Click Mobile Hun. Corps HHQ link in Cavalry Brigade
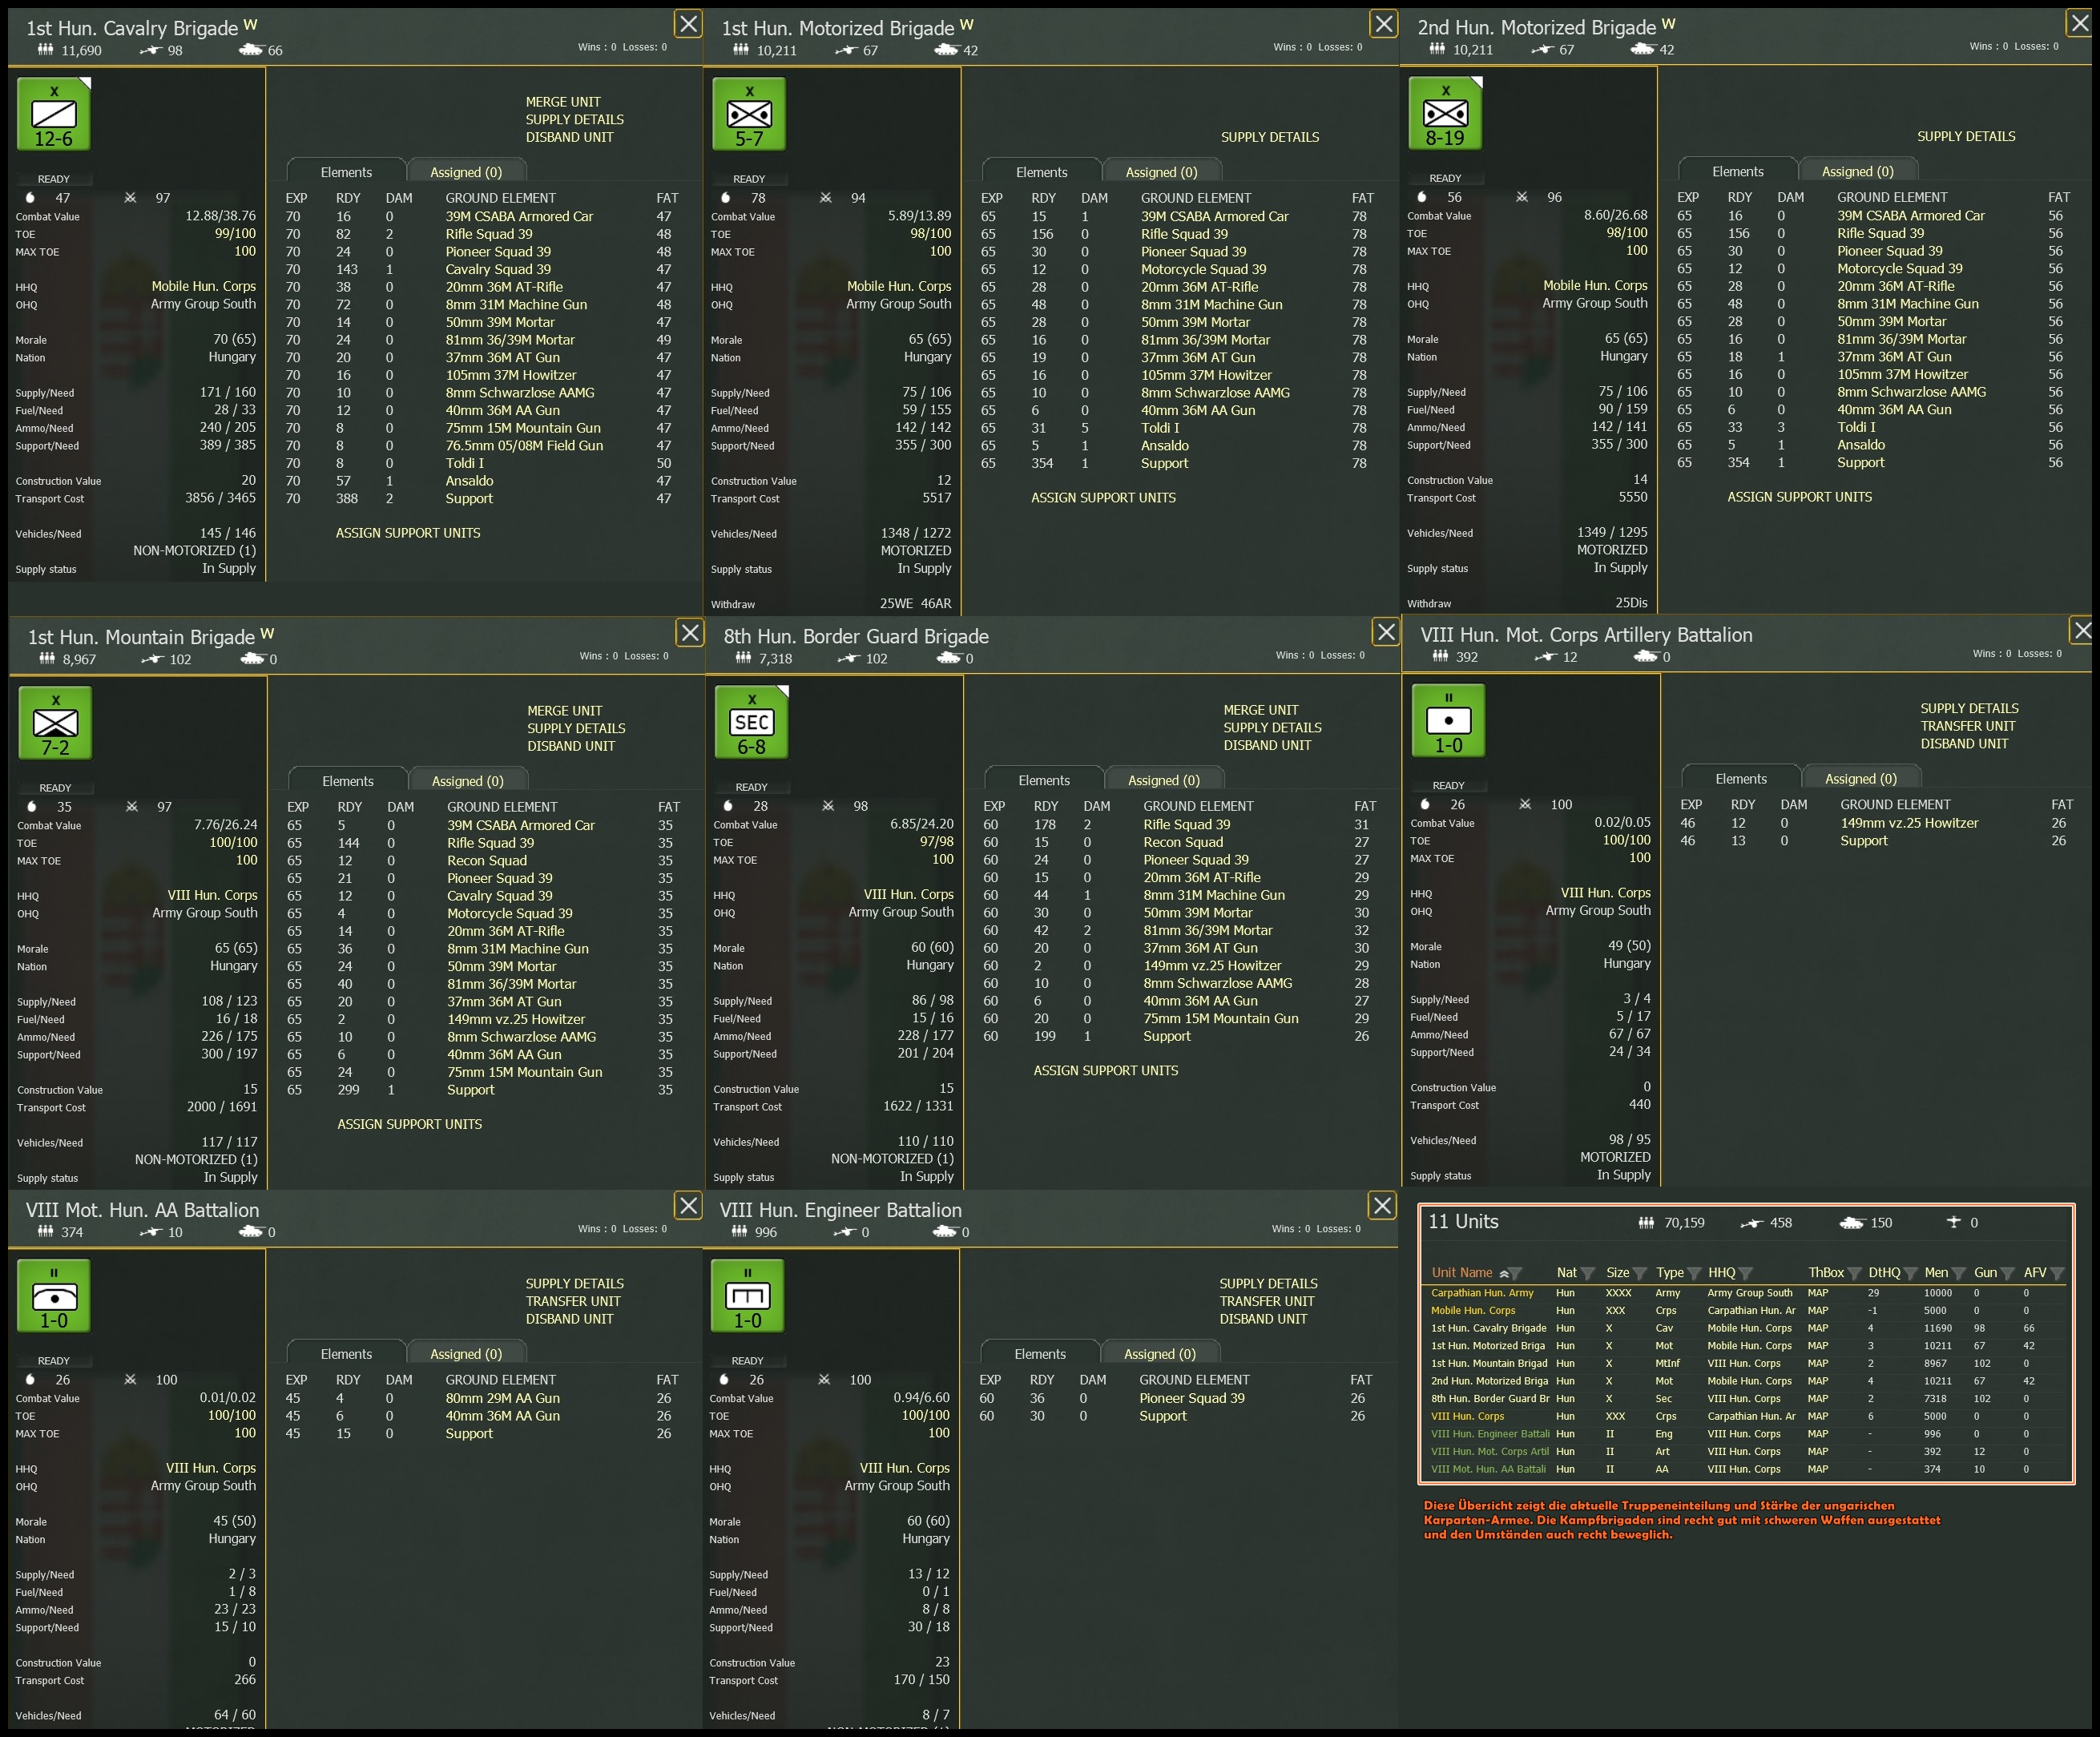2100x1737 pixels. tap(204, 286)
